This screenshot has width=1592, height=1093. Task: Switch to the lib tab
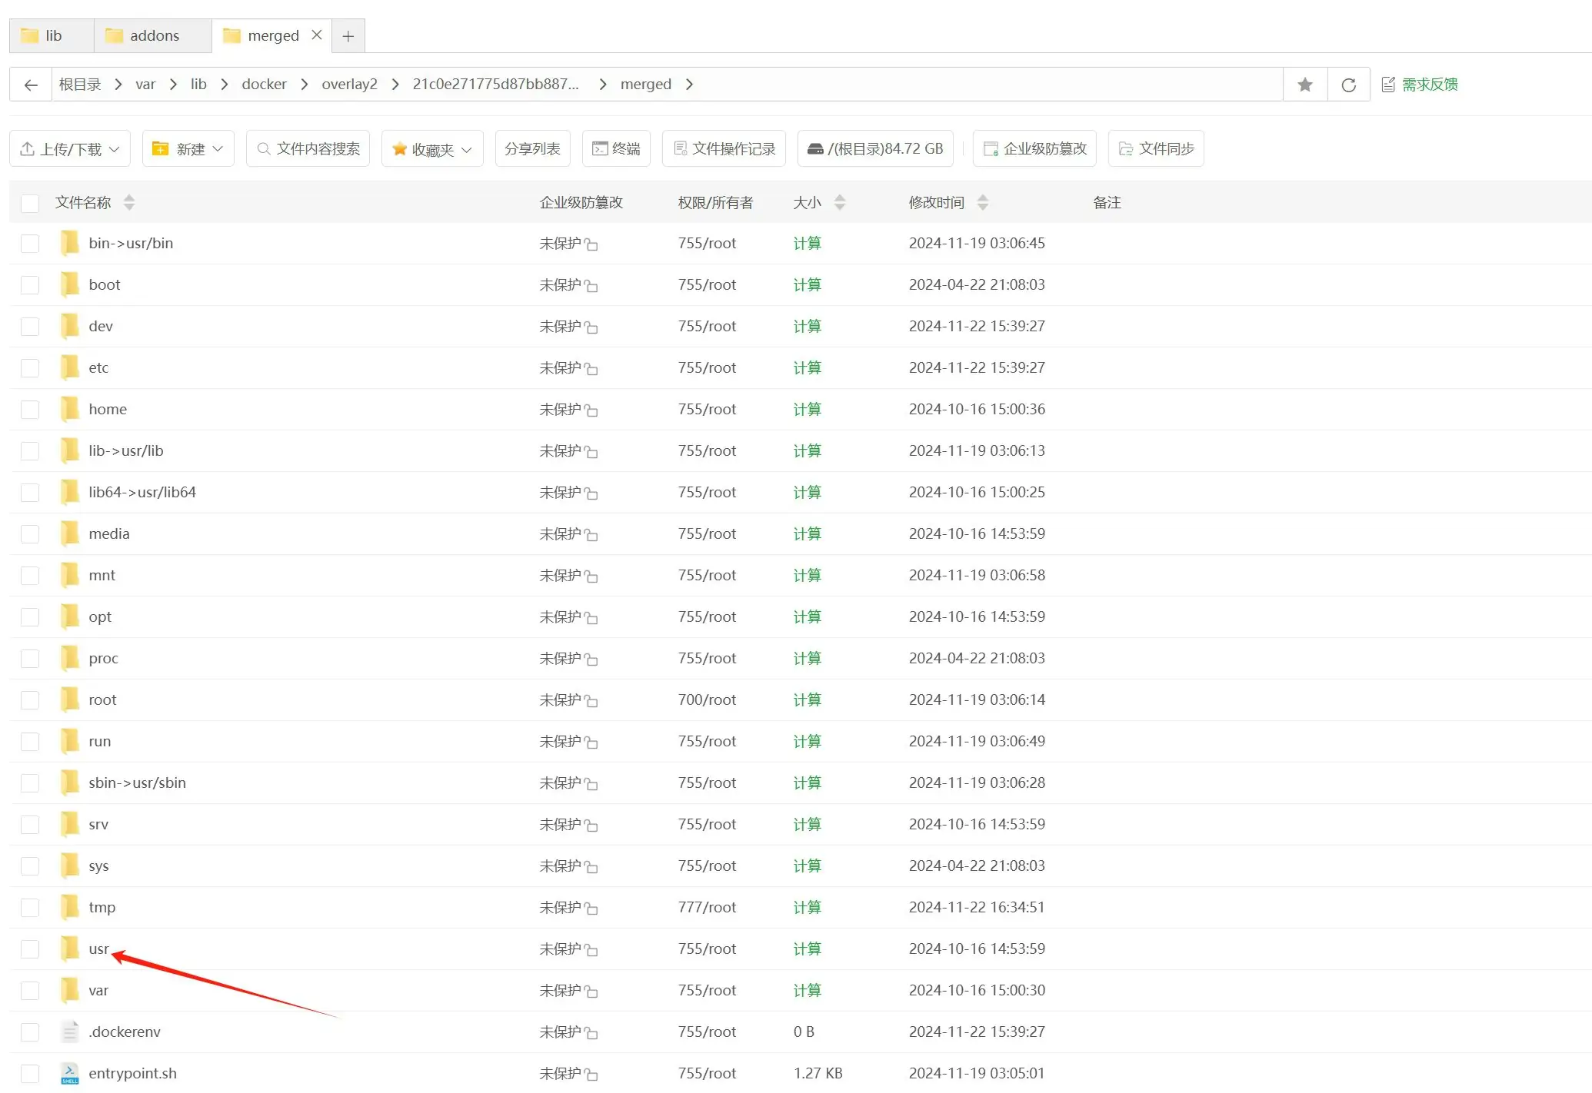coord(52,36)
